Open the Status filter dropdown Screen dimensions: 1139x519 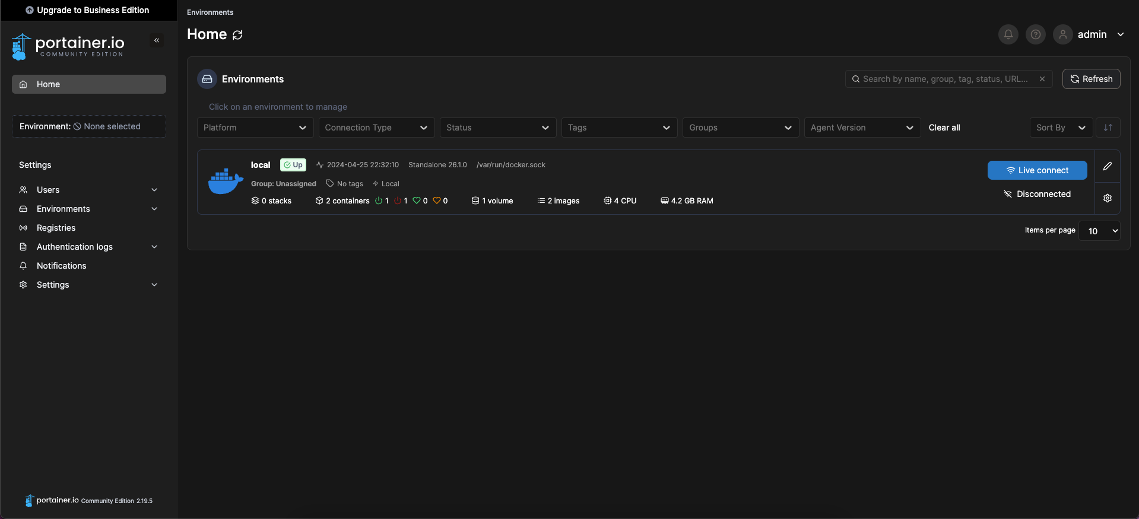[x=498, y=128]
